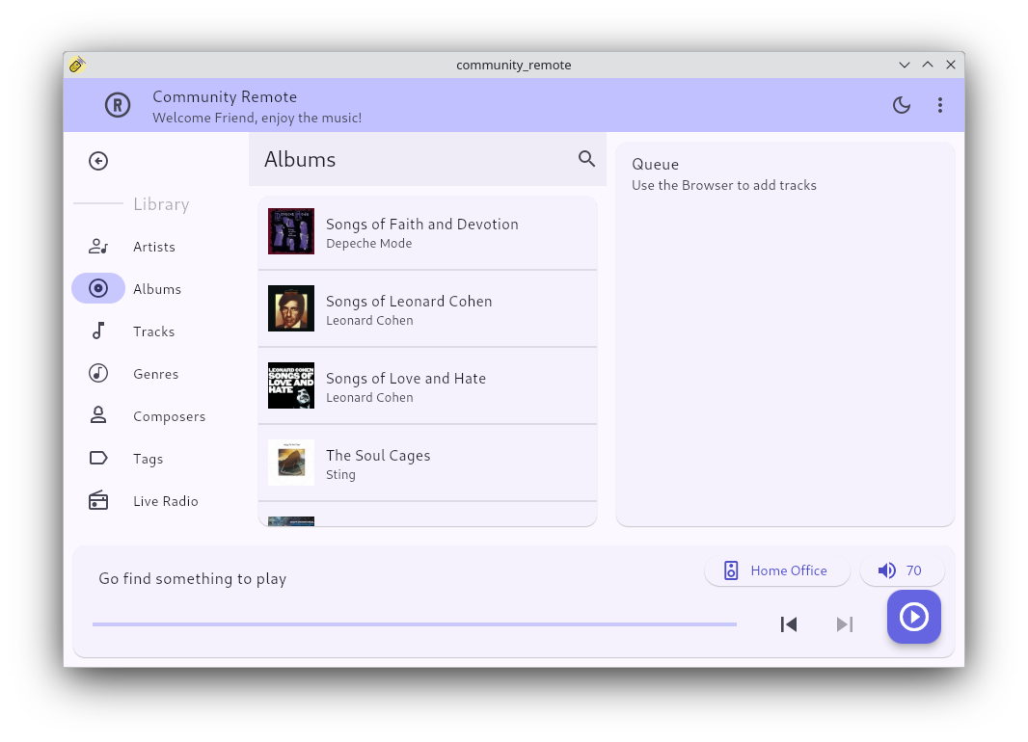This screenshot has width=1028, height=742.
Task: Open the album Songs of Love and Hate
Action: coord(427,385)
